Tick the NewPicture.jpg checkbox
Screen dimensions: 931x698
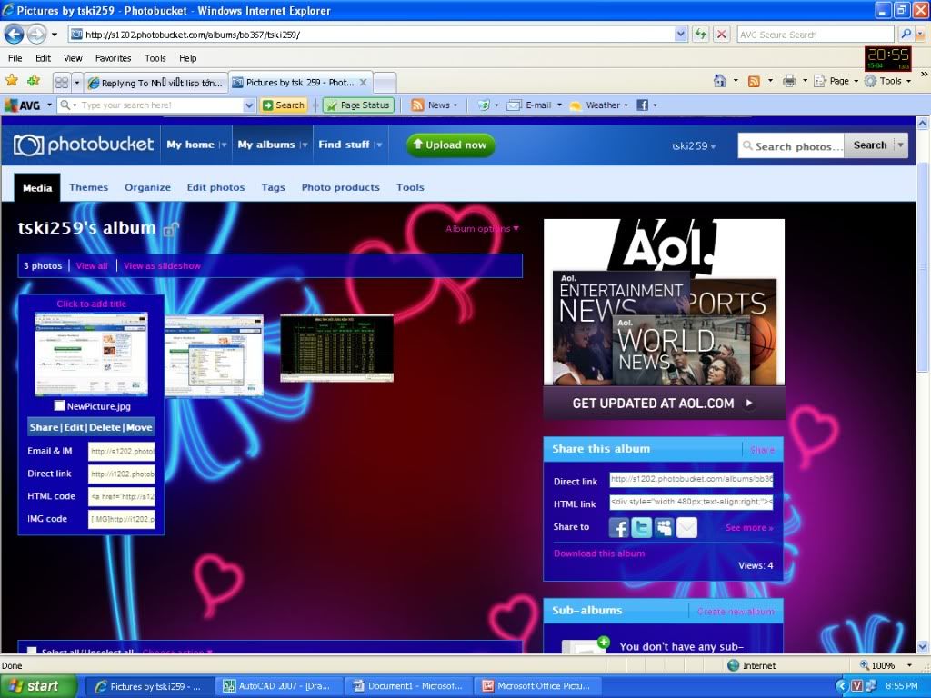tap(59, 405)
